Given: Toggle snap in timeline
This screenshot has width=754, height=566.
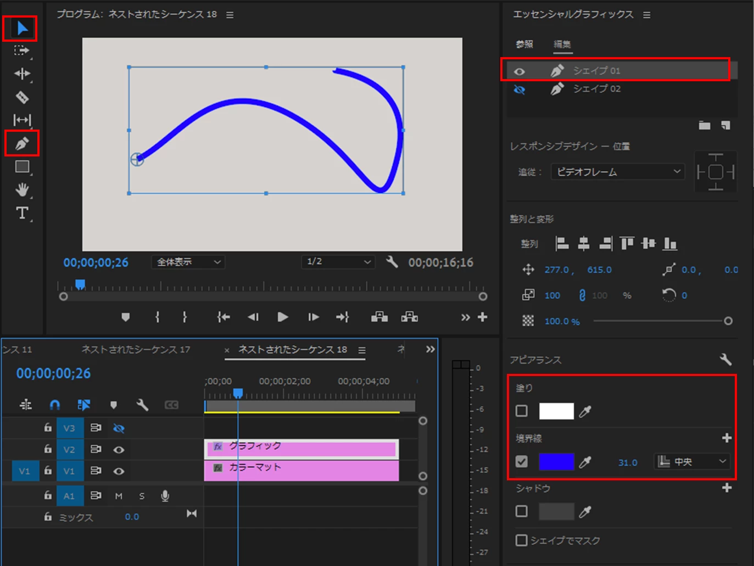Looking at the screenshot, I should (54, 405).
